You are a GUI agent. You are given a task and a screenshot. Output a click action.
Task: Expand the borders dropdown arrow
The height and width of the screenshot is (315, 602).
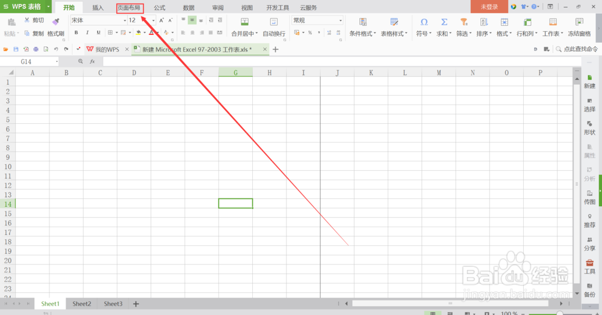(117, 32)
